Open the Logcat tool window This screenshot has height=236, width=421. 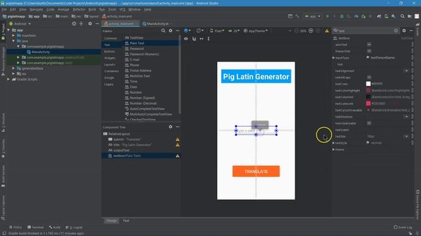tap(74, 227)
